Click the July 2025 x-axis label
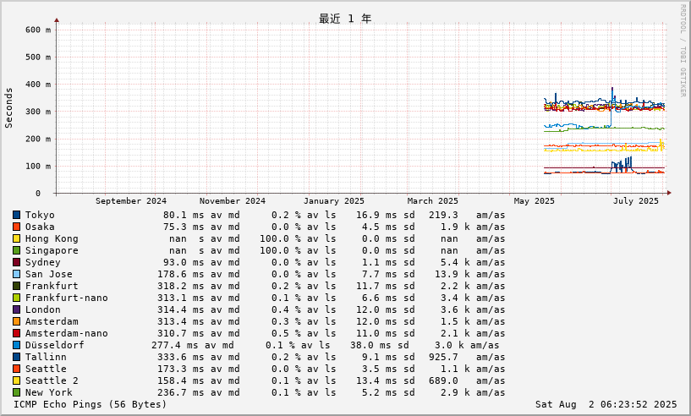691x416 pixels. click(635, 201)
